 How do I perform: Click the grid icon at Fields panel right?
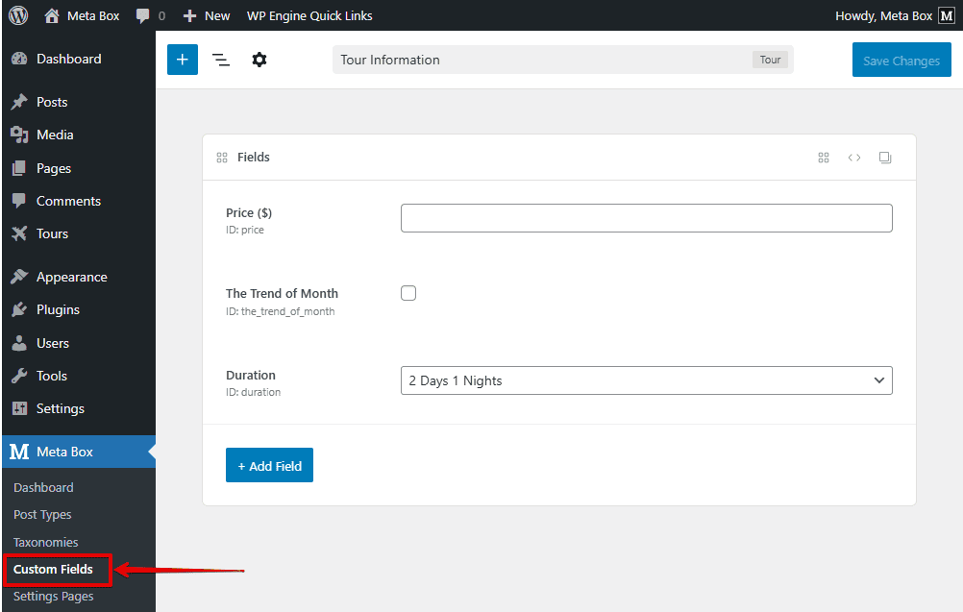point(824,158)
